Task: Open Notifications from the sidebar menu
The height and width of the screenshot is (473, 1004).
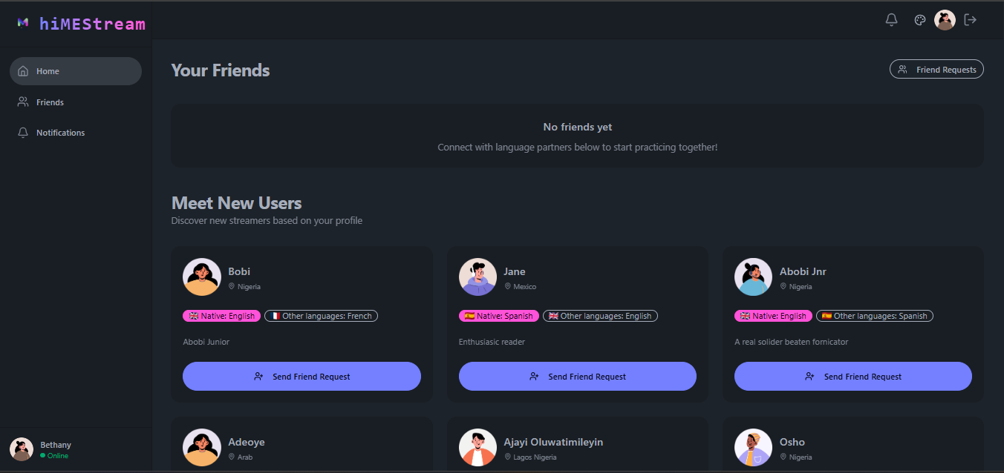Action: pos(60,132)
